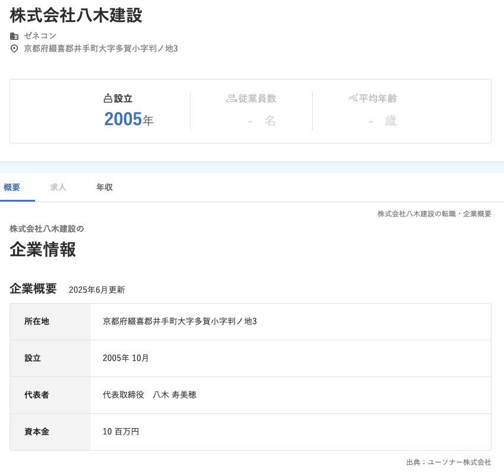This screenshot has height=472, width=504.
Task: Switch to the 年収 tab
Action: 104,187
